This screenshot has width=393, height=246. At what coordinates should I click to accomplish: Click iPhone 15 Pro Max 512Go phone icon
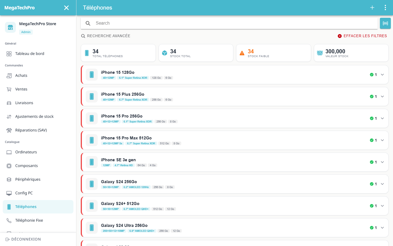pos(92,140)
